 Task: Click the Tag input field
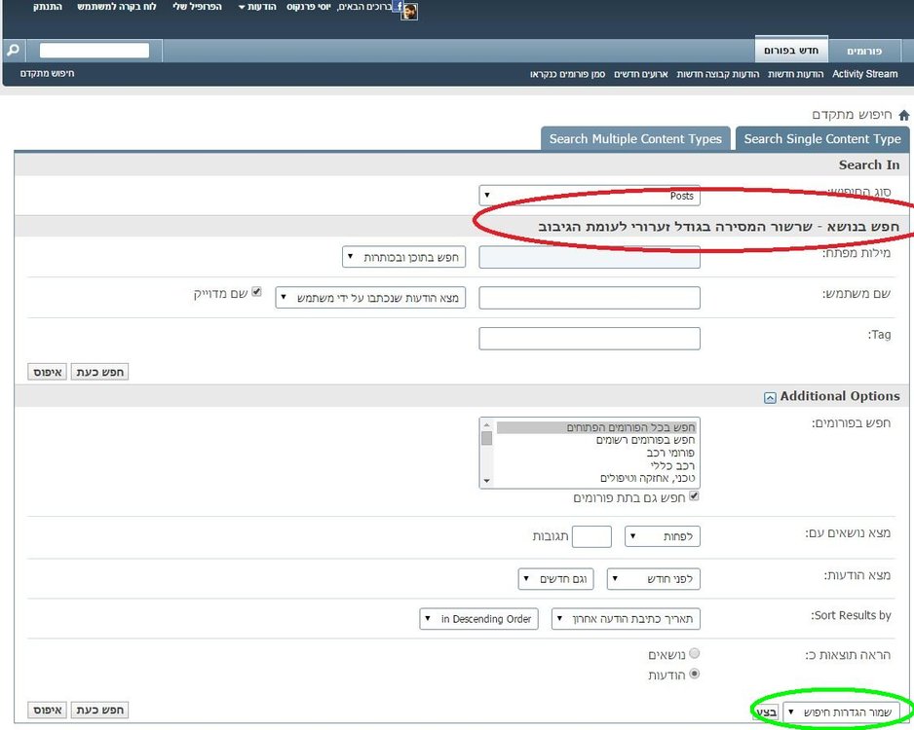click(x=590, y=338)
